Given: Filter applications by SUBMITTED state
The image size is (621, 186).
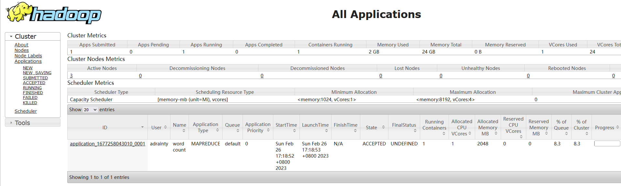Looking at the screenshot, I should 35,78.
